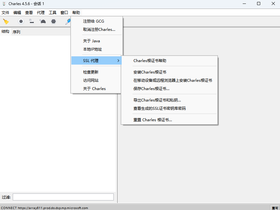Screen dimensions: 280x210
Task: Click the Charles app icon in title bar
Action: coord(4,3)
